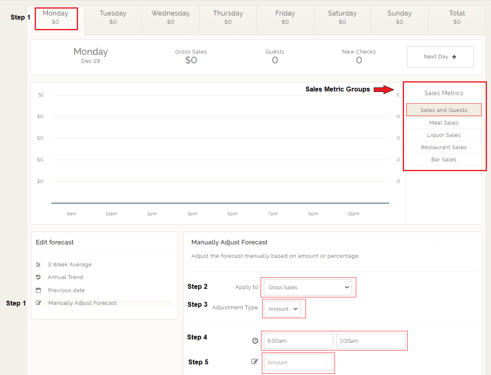Screen dimensions: 491x375
Task: Choose the Bar Sales metric group
Action: pyautogui.click(x=444, y=159)
